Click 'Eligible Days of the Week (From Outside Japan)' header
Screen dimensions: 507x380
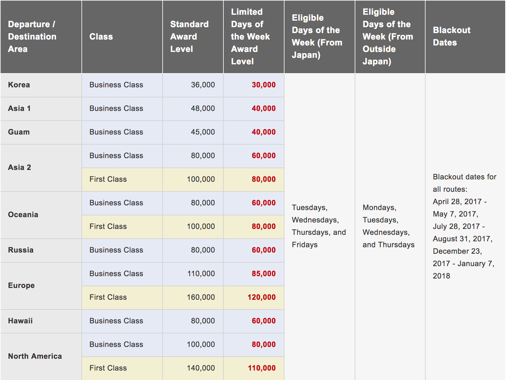click(x=390, y=37)
